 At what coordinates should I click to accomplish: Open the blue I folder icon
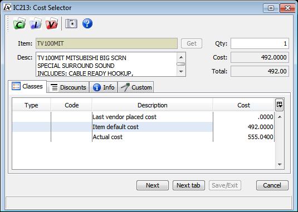pyautogui.click(x=36, y=23)
